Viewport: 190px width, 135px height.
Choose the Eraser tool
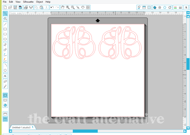point(5,81)
